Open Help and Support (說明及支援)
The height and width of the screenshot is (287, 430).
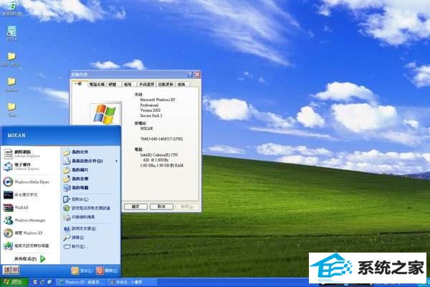[x=80, y=228]
